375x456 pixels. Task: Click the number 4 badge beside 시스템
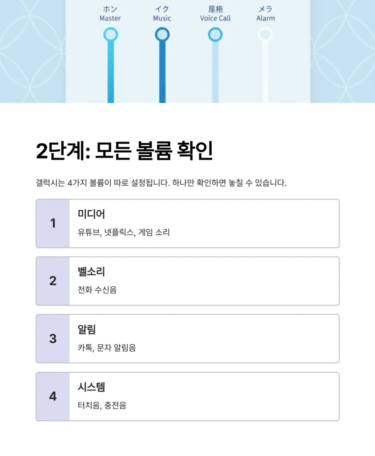tap(53, 396)
